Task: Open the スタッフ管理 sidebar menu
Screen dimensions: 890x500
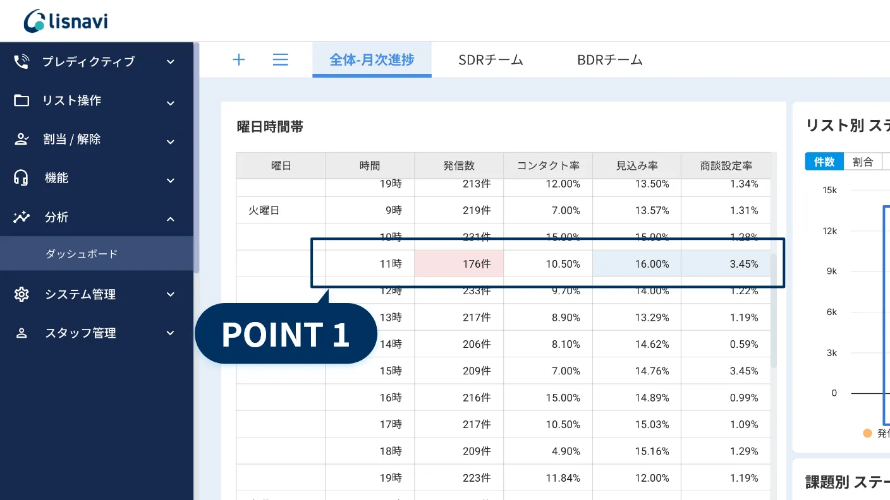Action: 97,333
